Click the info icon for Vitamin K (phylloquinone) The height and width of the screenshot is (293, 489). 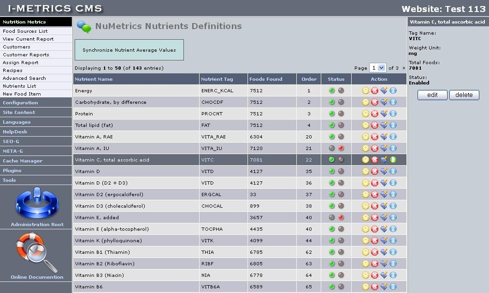[392, 240]
